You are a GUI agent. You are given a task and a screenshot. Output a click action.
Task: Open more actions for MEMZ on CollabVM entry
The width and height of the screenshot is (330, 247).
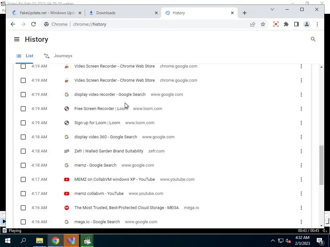click(x=301, y=179)
